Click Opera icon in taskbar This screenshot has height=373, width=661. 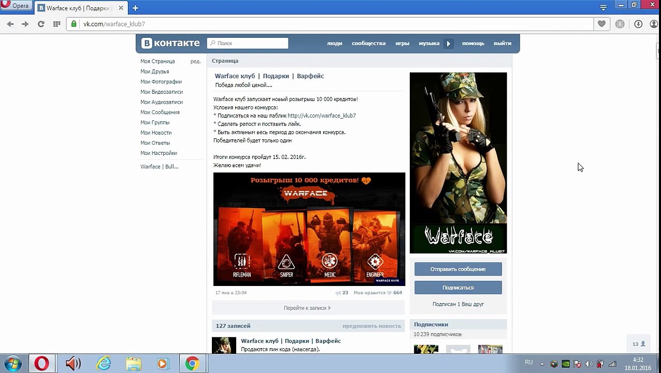point(42,364)
